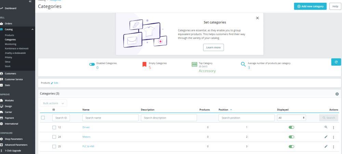Click the Top Category money icon
342x154 pixels.
194,64
